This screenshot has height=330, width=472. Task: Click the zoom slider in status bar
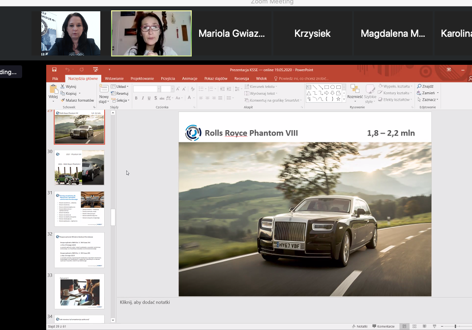[455, 326]
